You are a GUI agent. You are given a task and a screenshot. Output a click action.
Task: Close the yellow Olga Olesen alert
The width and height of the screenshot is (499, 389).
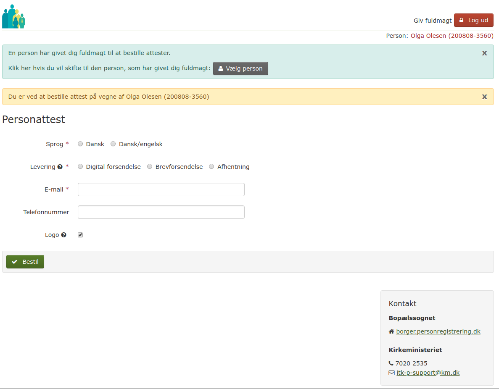[x=484, y=97]
